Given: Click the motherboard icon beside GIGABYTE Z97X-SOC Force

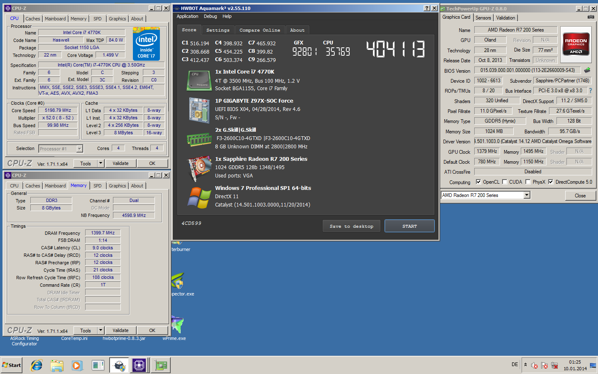Looking at the screenshot, I should click(x=199, y=110).
